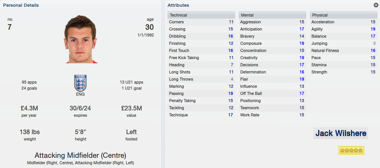Click the £23.5M player value
This screenshot has width=380, height=168.
[x=131, y=108]
